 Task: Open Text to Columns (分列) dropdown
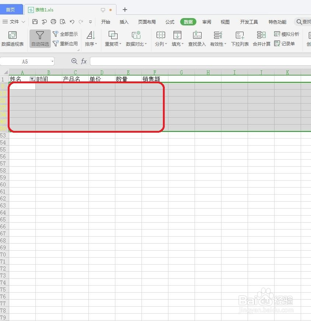161,38
